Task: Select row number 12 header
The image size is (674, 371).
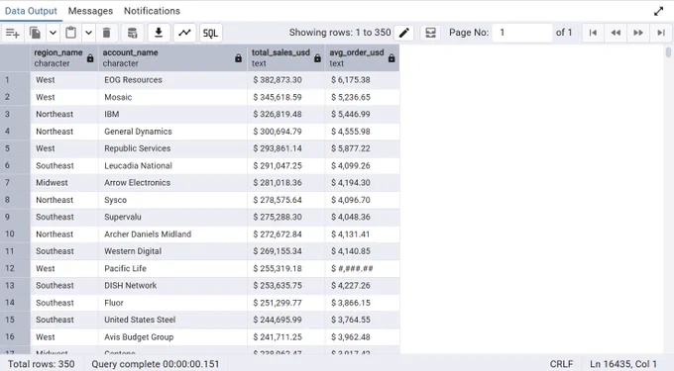Action: pyautogui.click(x=15, y=268)
